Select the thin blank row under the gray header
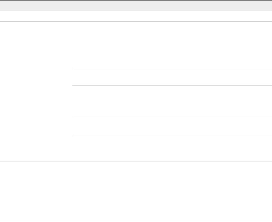Viewport: 272px width, 222px height. pyautogui.click(x=136, y=16)
